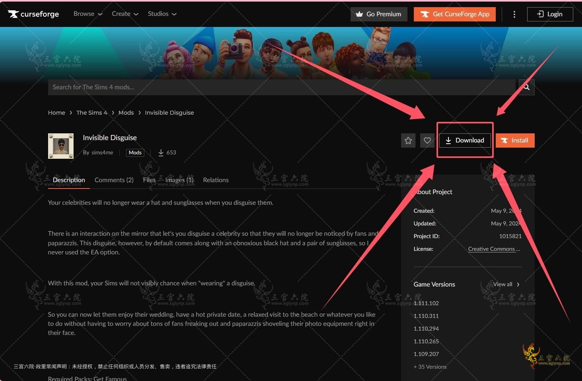The height and width of the screenshot is (381, 582).
Task: Click the heart like icon
Action: (427, 140)
